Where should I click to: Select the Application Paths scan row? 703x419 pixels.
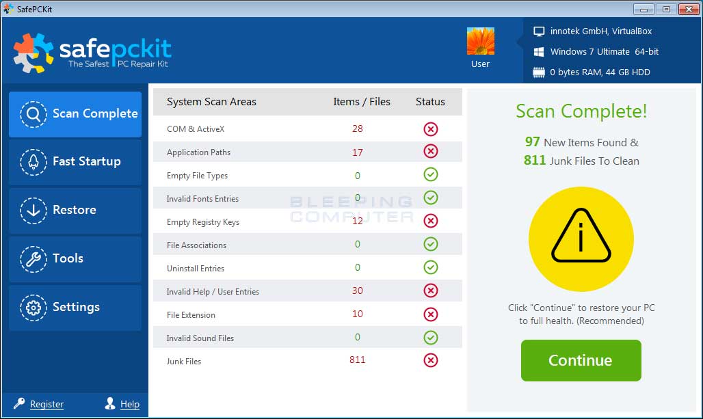click(198, 152)
